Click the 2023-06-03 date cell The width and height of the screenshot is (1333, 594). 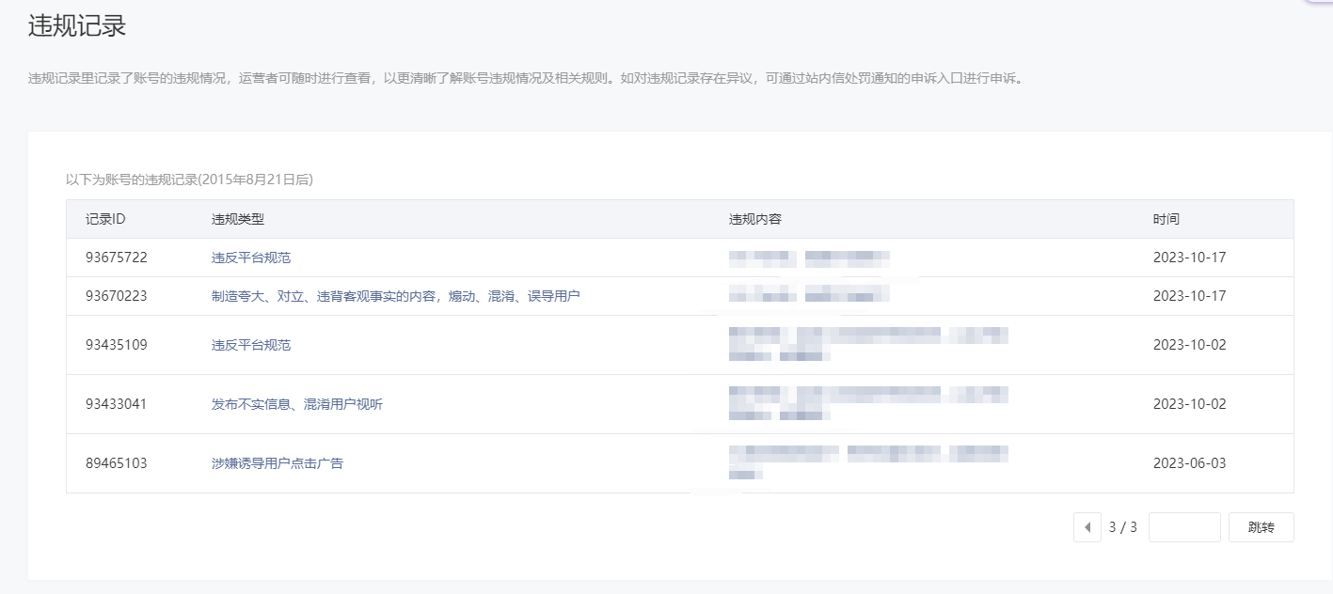[1189, 463]
